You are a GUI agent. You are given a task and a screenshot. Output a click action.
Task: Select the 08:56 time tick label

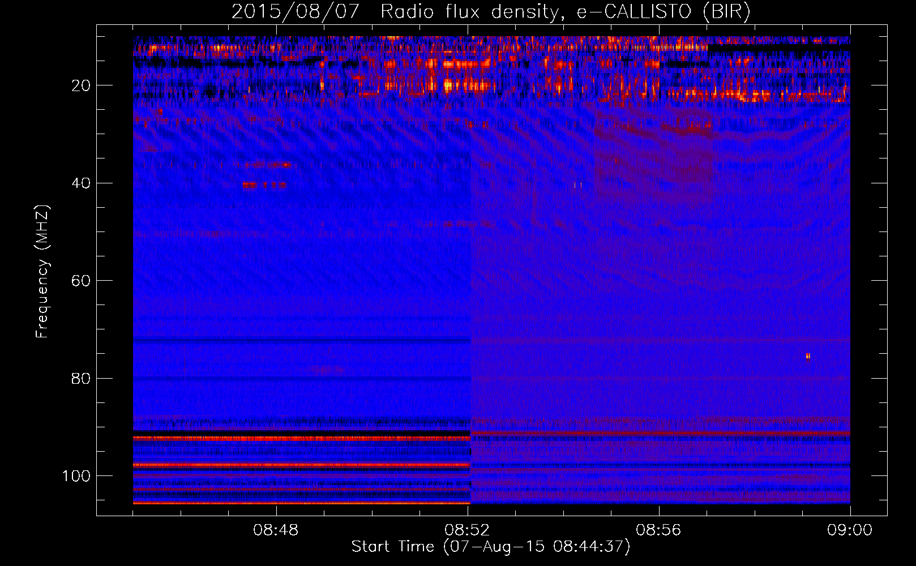point(658,530)
